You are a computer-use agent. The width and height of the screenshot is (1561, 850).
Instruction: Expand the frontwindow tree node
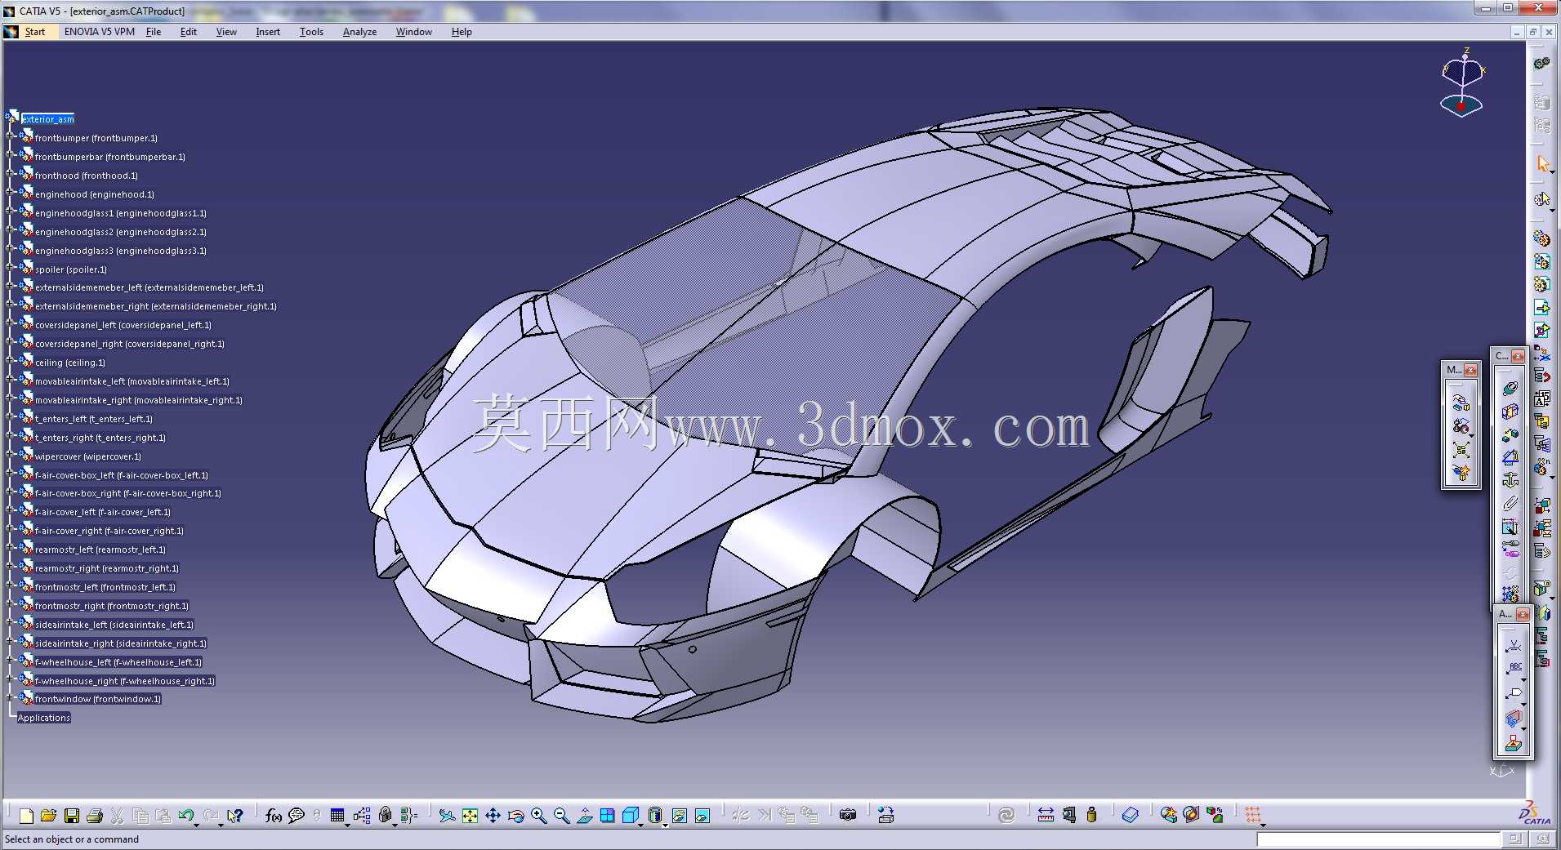coord(11,698)
